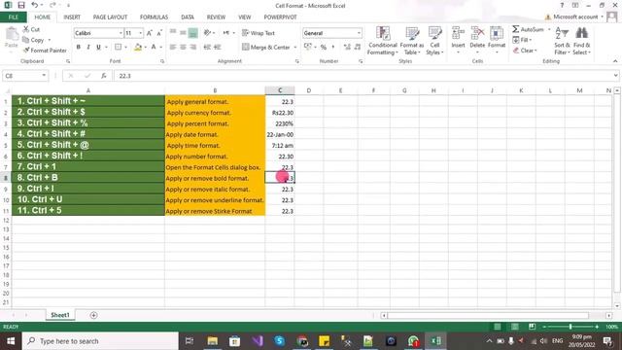This screenshot has width=622, height=350.
Task: Click Windows search box
Action: click(100, 341)
